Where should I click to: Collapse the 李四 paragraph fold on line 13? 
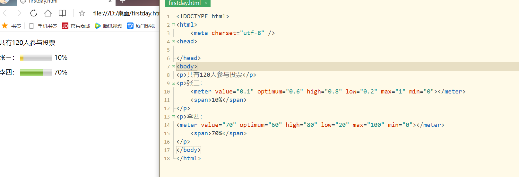point(173,117)
